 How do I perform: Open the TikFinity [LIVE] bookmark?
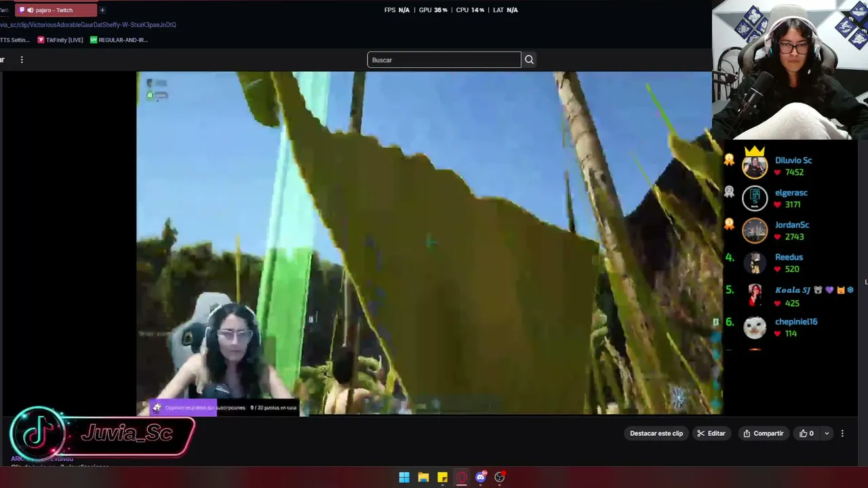(60, 40)
